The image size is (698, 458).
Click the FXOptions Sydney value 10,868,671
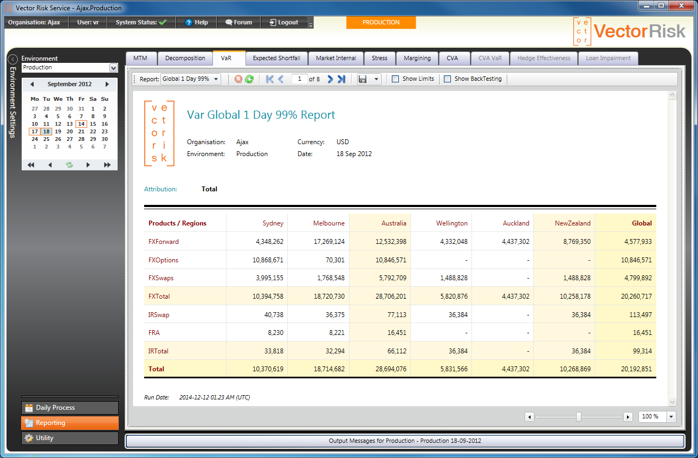[268, 260]
